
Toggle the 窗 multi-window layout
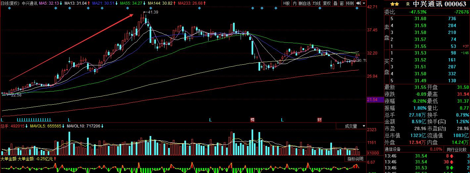[341, 3]
